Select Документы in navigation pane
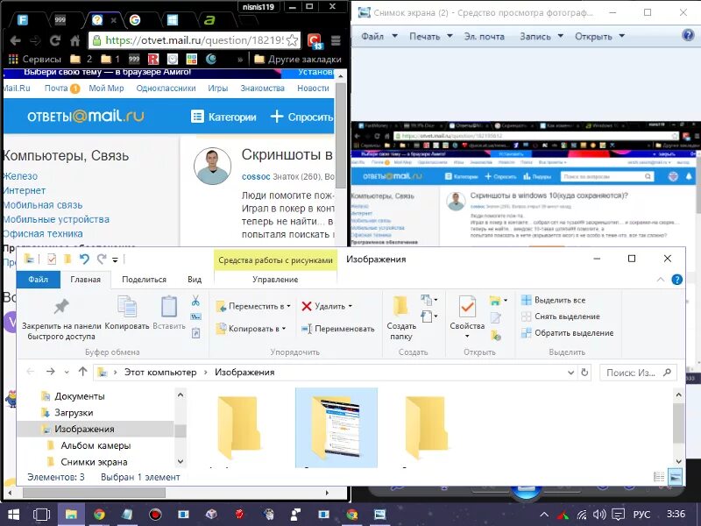The width and height of the screenshot is (701, 526). point(80,396)
